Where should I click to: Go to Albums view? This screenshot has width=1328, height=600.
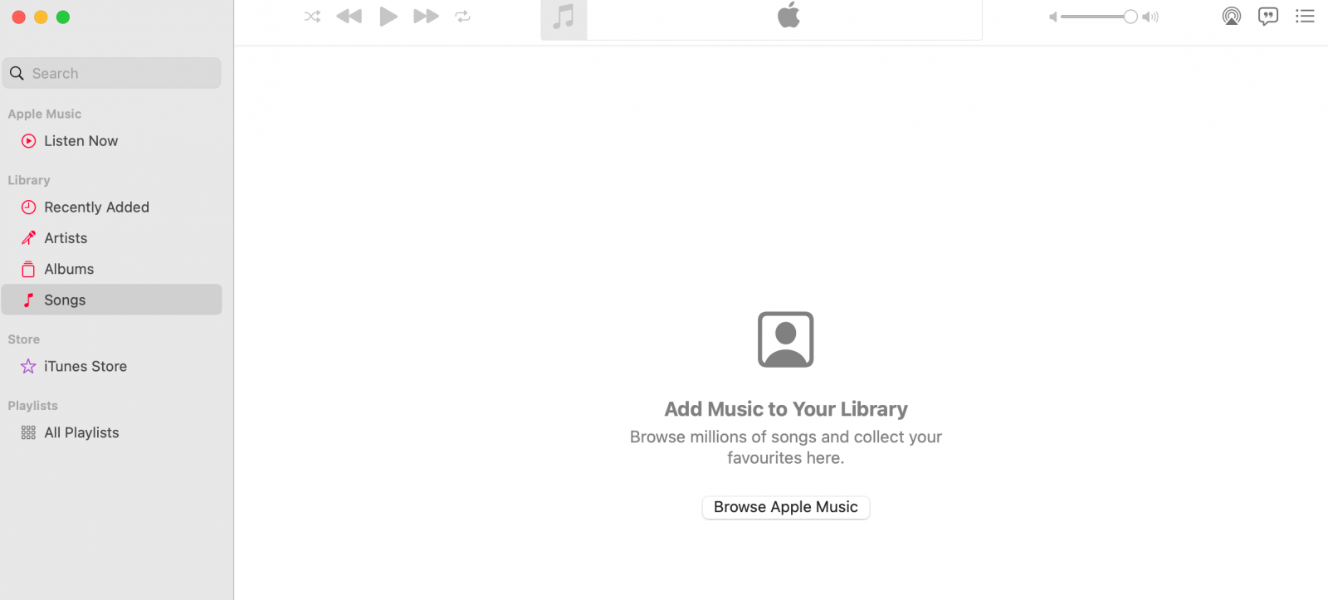point(112,269)
